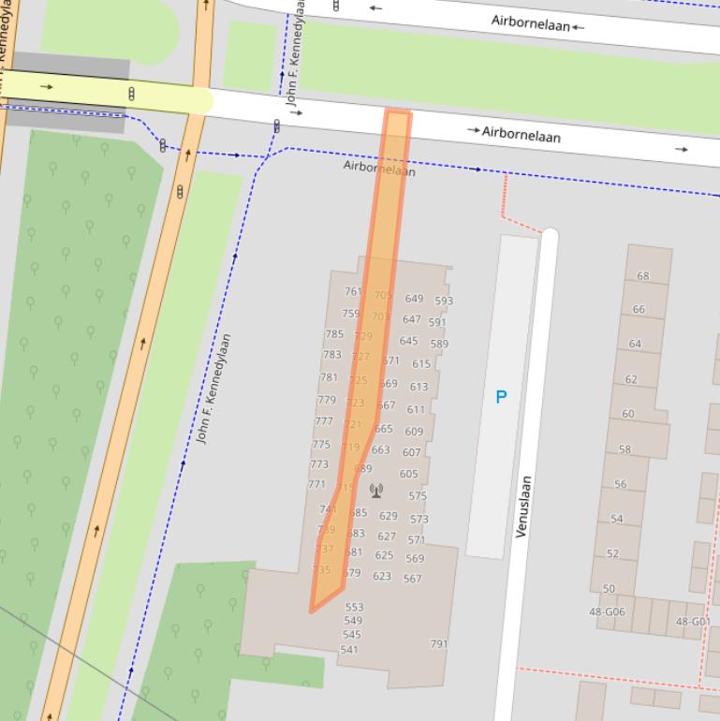720x721 pixels.
Task: Select house number 593
Action: coord(444,302)
